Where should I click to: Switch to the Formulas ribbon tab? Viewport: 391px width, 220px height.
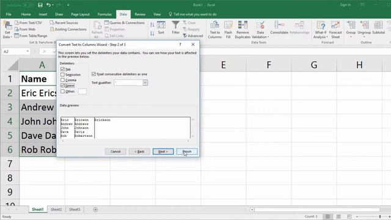(x=104, y=14)
